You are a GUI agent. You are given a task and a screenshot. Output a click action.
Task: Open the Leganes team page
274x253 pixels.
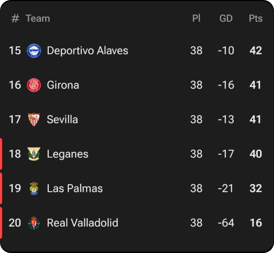click(x=68, y=154)
